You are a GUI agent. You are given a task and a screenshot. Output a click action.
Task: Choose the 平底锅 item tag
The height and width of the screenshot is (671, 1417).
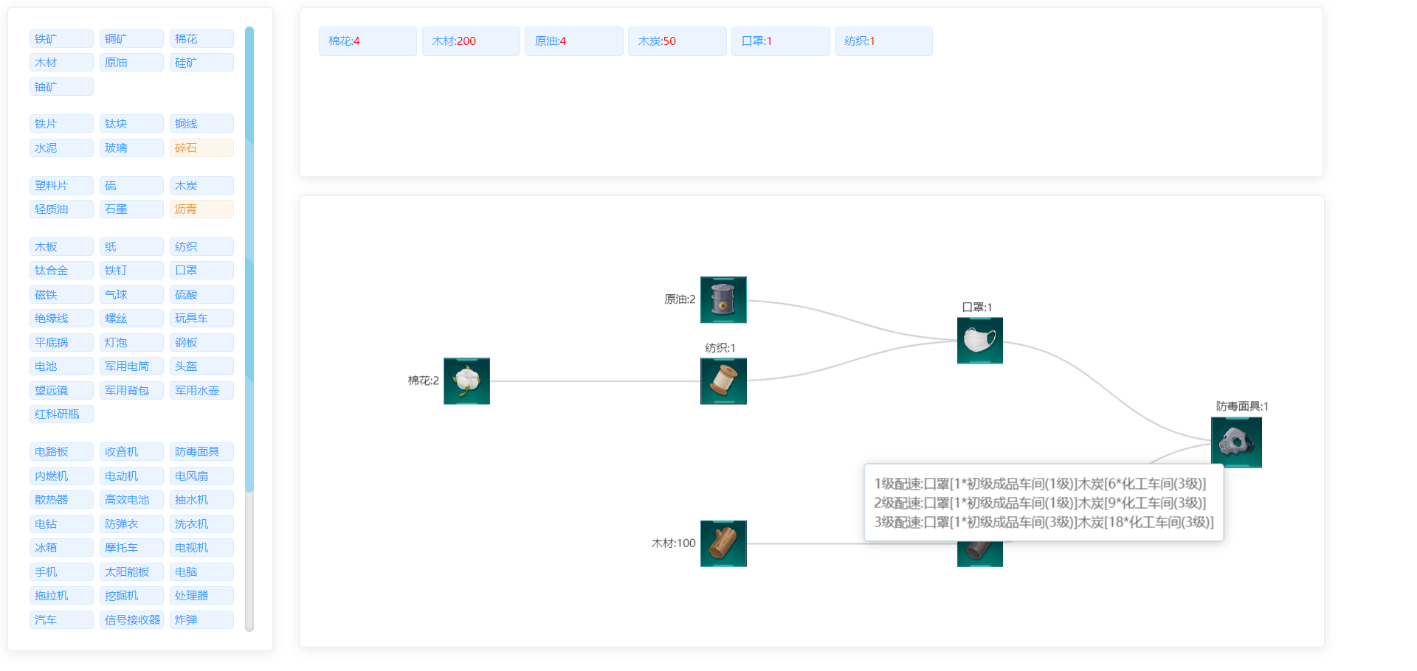tap(62, 343)
